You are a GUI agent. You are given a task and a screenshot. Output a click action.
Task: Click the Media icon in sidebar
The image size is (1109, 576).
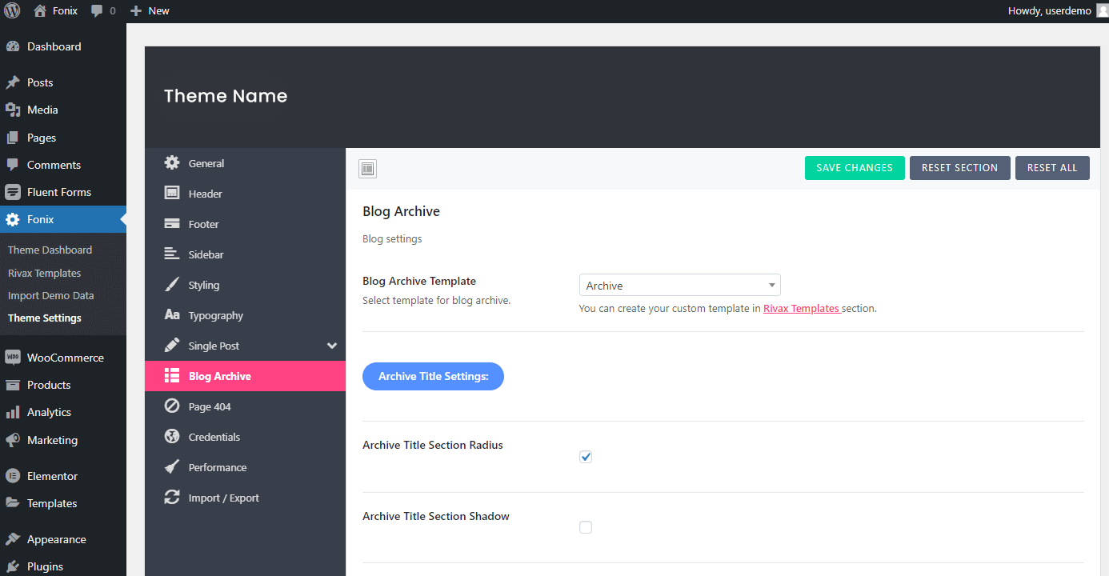point(13,110)
